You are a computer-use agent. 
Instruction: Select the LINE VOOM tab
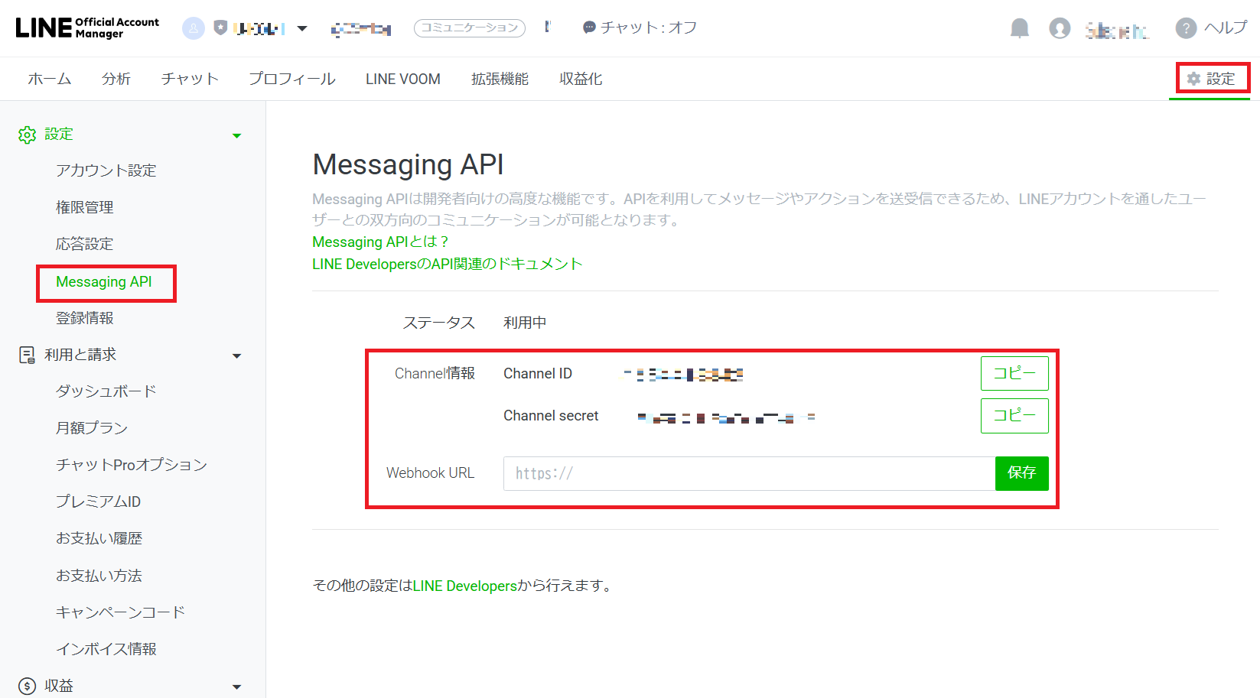[403, 79]
